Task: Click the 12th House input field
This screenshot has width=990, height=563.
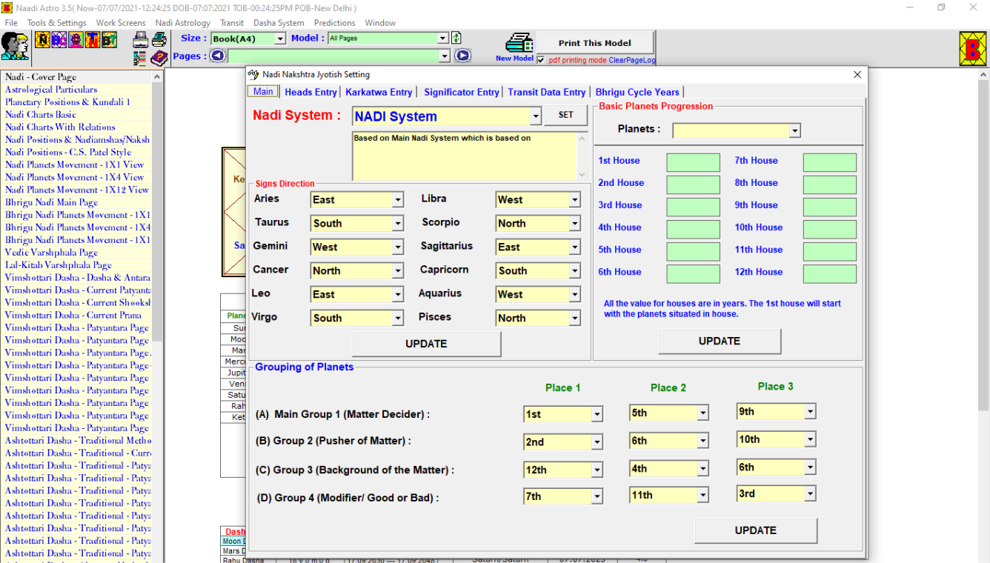Action: tap(830, 273)
